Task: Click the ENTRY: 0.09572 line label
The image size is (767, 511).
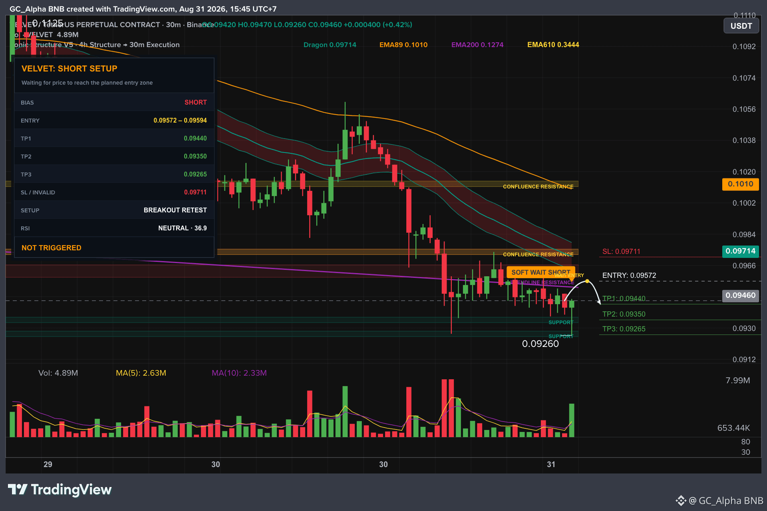Action: (629, 275)
